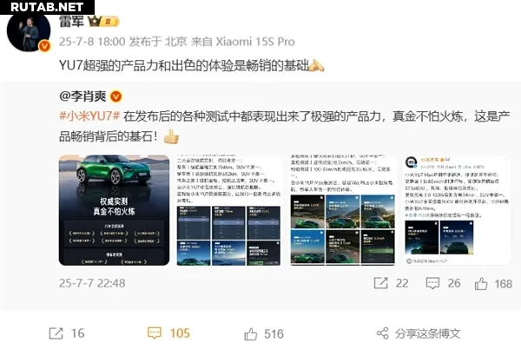Click the repost icon on the quoted post

(x=381, y=283)
